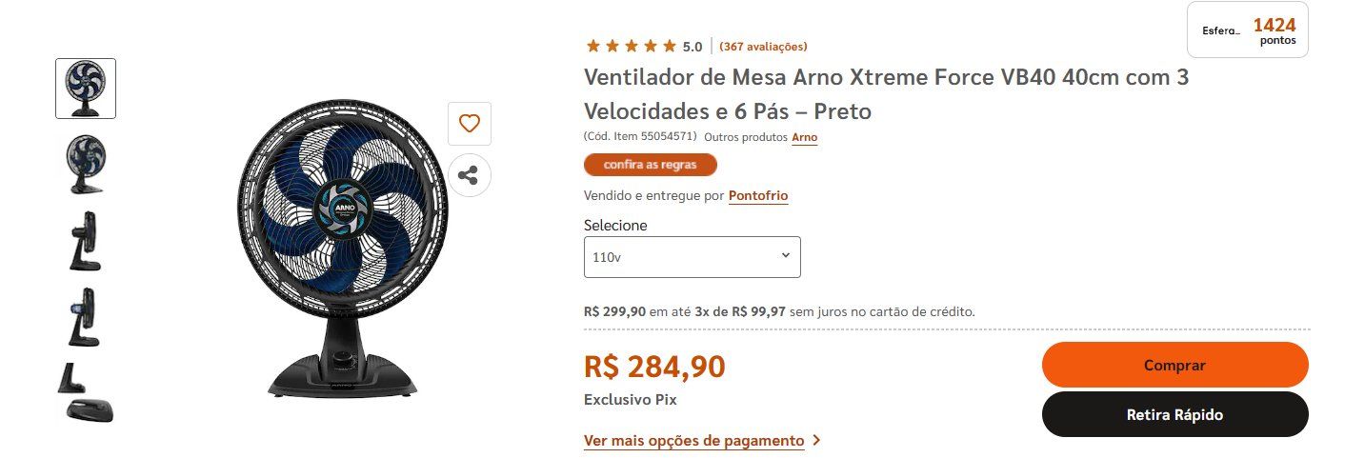1345x458 pixels.
Task: Select third side-view fan thumbnail
Action: tap(86, 241)
